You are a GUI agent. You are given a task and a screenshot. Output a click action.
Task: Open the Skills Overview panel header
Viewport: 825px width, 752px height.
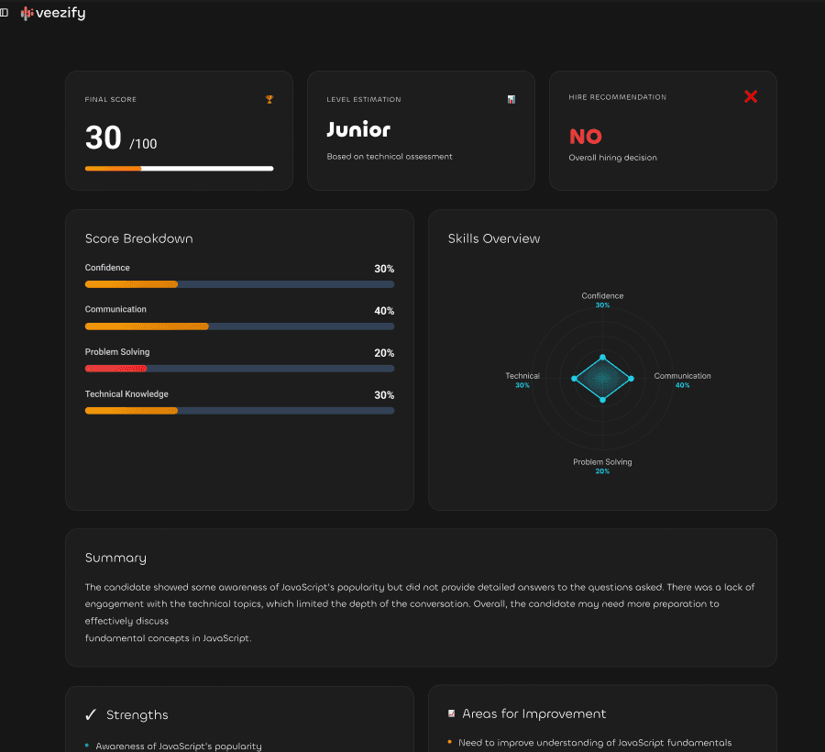click(x=494, y=238)
